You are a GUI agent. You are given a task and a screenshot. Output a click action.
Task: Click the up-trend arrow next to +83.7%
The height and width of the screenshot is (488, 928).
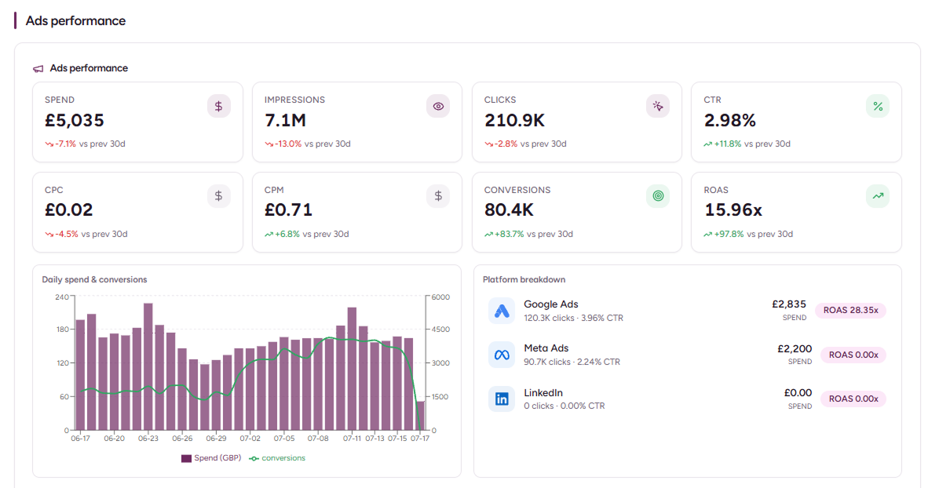(488, 235)
